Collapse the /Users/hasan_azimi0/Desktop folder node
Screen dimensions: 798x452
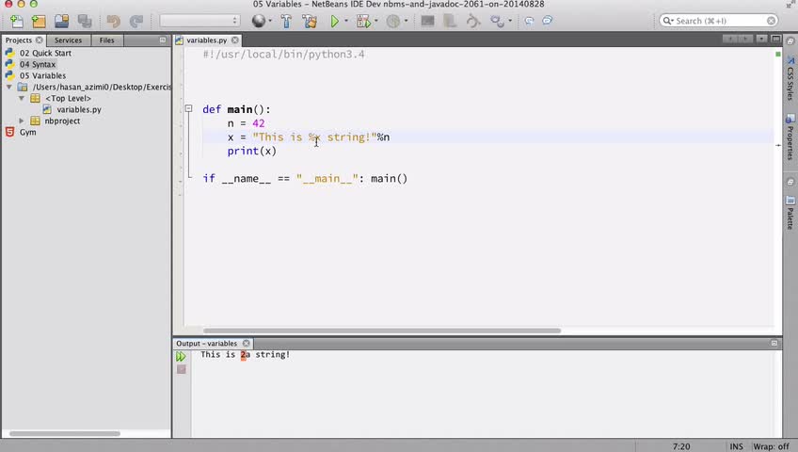(x=9, y=87)
